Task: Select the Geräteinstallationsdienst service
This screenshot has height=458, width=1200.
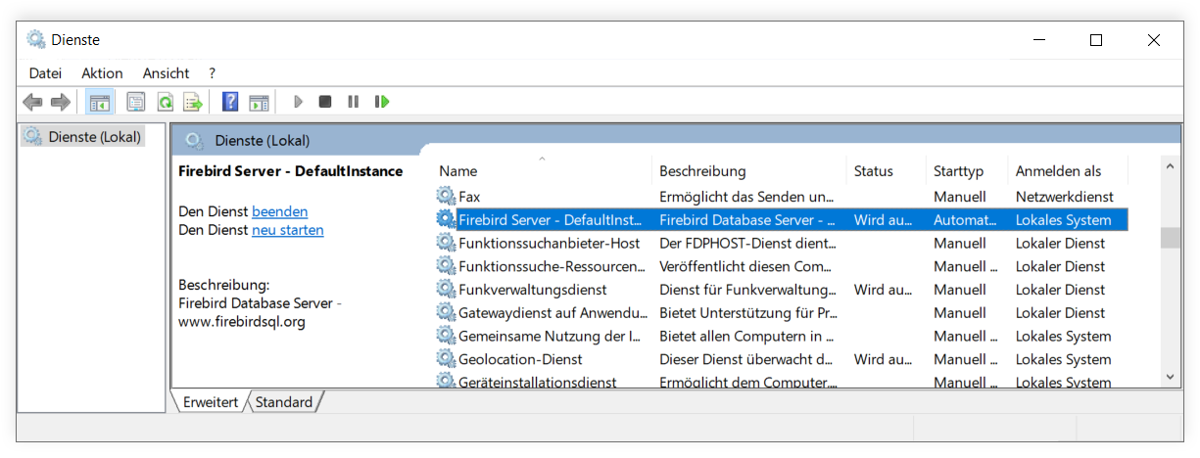Action: 782,381
